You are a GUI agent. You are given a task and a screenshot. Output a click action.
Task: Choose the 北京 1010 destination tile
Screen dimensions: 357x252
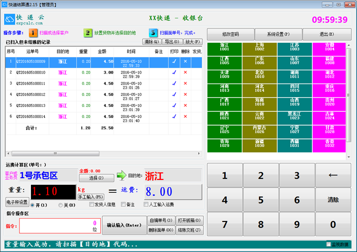[259, 76]
